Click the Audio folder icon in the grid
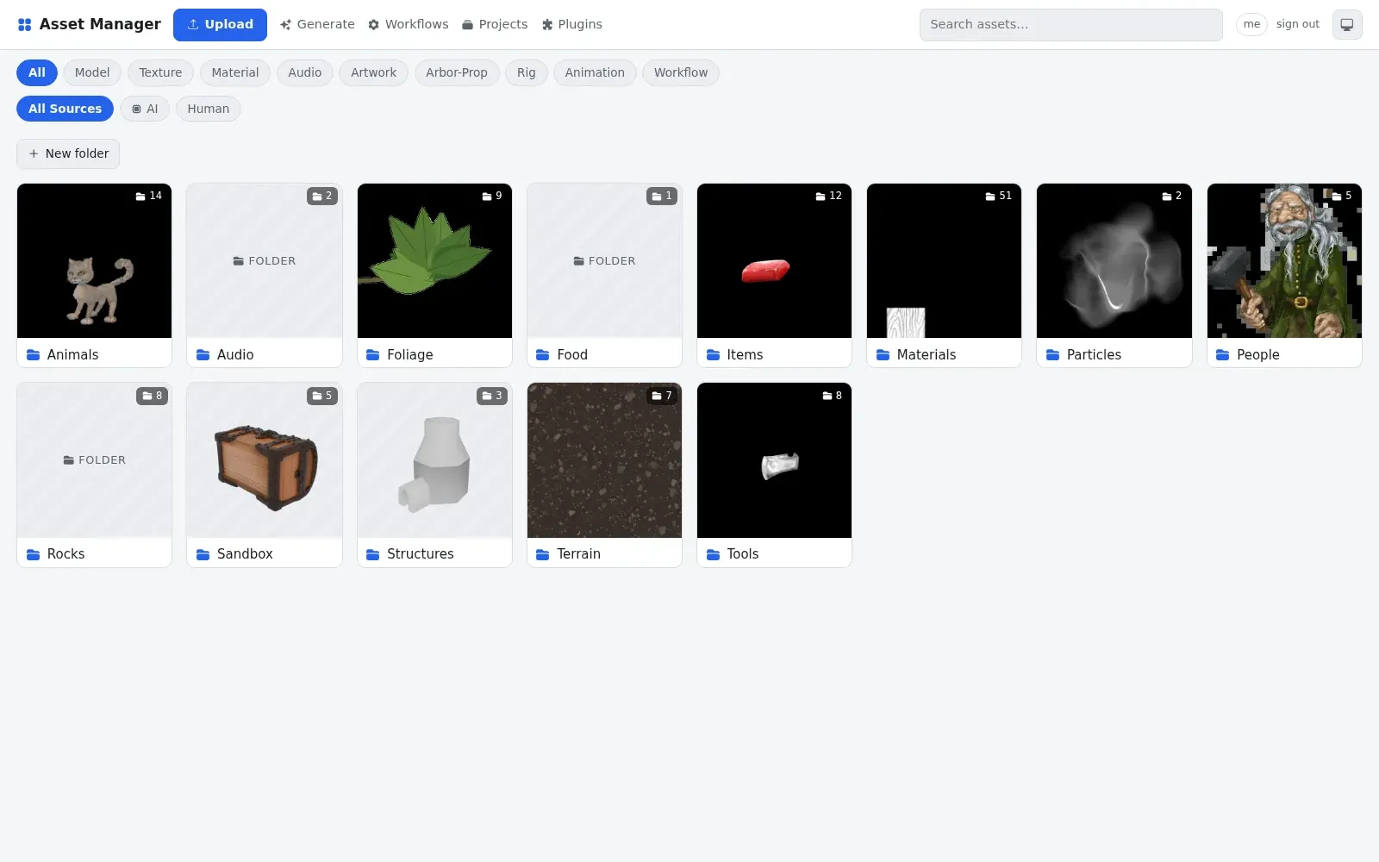1379x862 pixels. point(203,354)
